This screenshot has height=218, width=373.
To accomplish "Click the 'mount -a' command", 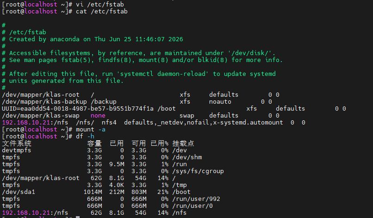I will (91, 130).
